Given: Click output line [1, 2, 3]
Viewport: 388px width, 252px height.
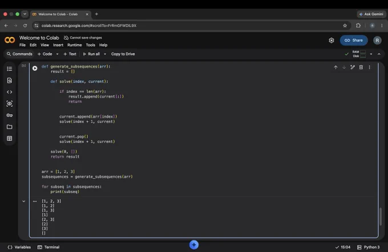Looking at the screenshot, I should point(51,201).
